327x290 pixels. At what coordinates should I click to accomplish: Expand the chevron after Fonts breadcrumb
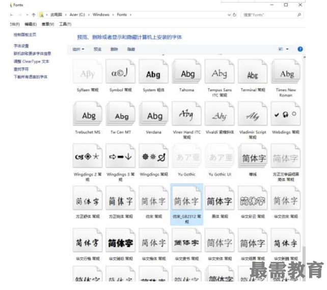tap(130, 15)
